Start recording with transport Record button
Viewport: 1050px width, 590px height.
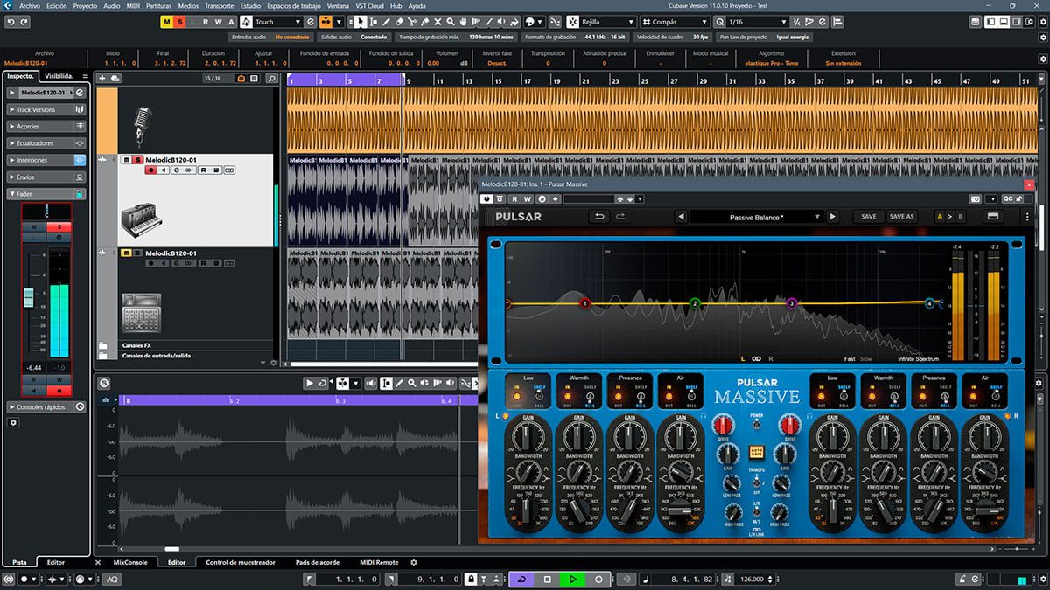(598, 579)
